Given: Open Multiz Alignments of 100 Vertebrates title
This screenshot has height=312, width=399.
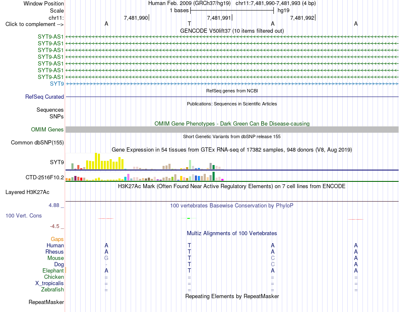Looking at the screenshot, I should point(232,233).
